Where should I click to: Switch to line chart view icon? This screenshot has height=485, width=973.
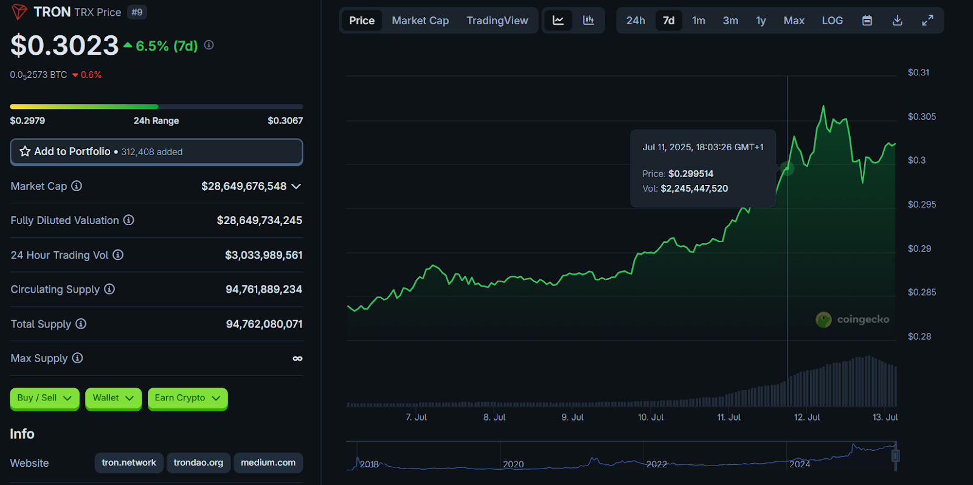click(558, 21)
